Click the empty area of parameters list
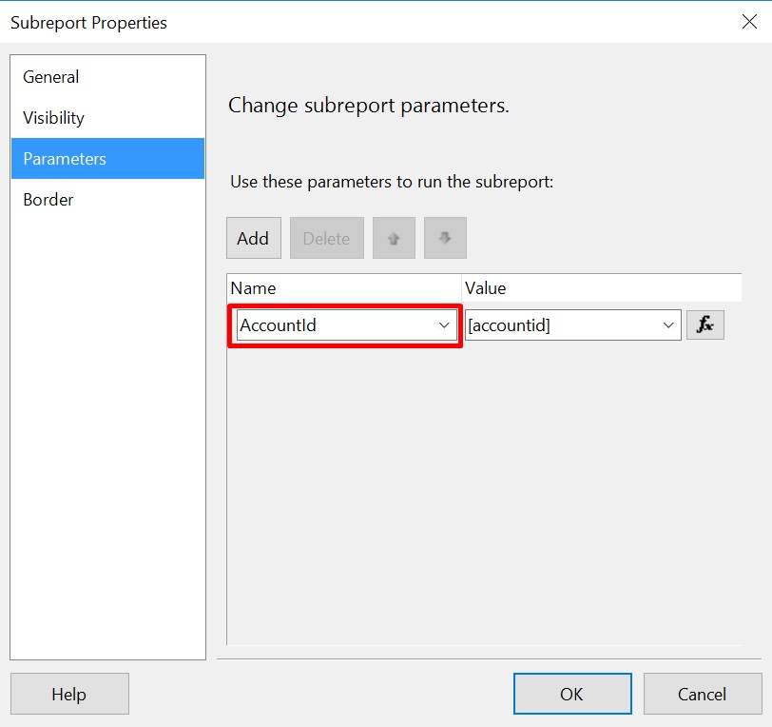Image resolution: width=772 pixels, height=727 pixels. 484,493
